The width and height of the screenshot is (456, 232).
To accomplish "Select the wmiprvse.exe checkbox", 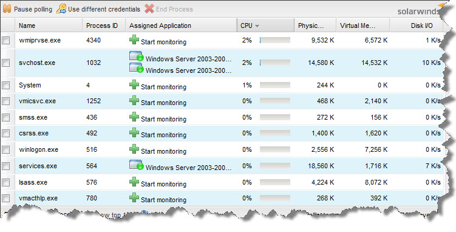I will [6, 41].
